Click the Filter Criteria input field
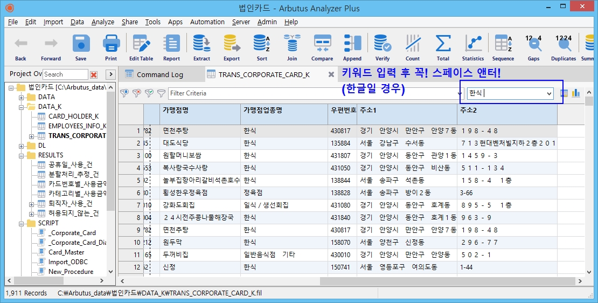The width and height of the screenshot is (598, 303). point(312,93)
